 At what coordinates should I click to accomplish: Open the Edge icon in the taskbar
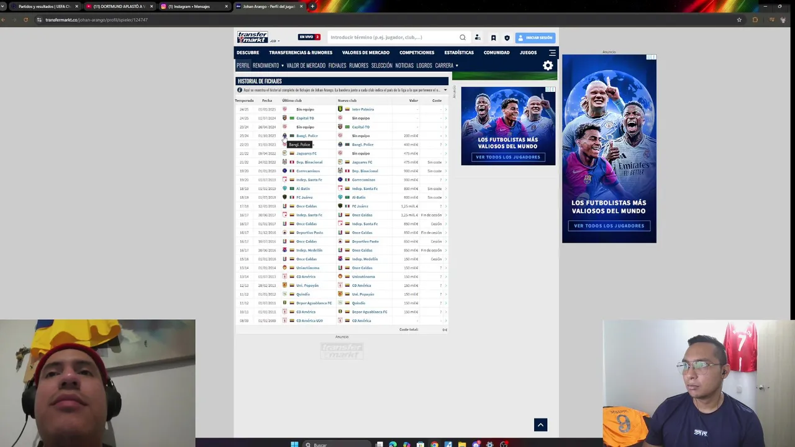click(393, 445)
